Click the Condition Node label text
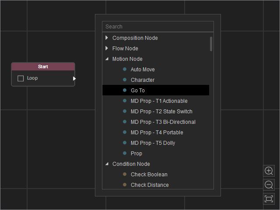This screenshot has width=280, height=210. (x=131, y=164)
